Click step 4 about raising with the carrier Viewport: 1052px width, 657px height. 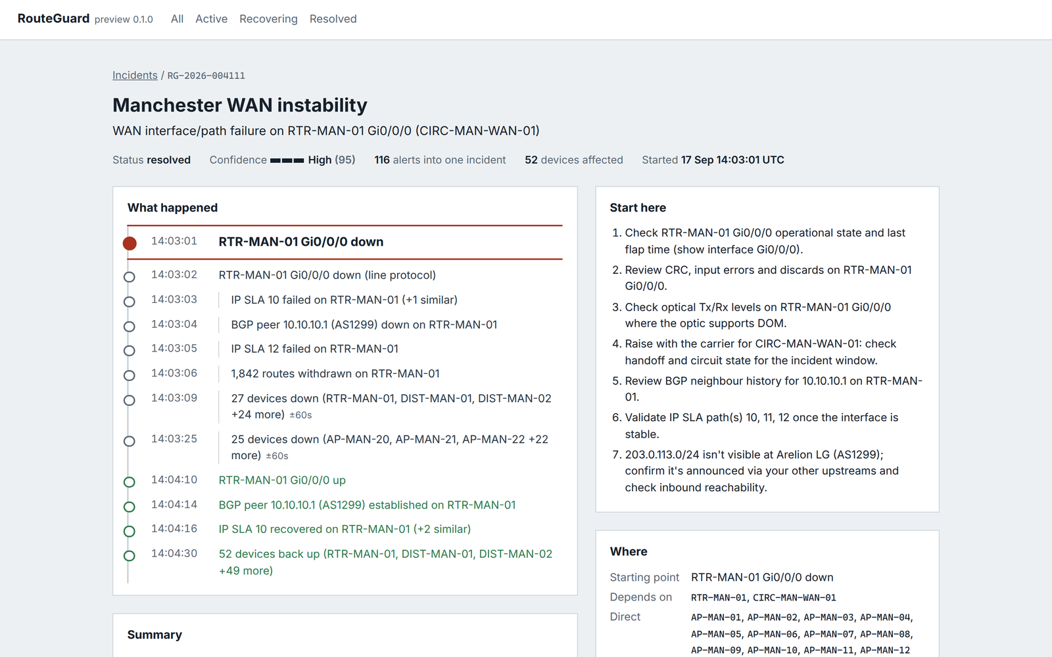(761, 352)
